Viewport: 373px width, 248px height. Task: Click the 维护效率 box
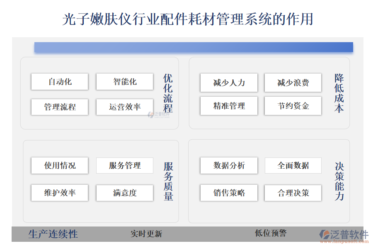click(x=59, y=193)
